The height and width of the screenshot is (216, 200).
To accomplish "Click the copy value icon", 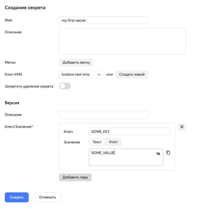I will pos(168,153).
